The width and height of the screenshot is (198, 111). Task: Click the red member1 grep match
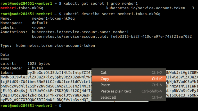point(8,8)
